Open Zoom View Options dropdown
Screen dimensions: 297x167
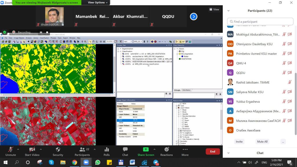click(x=98, y=2)
